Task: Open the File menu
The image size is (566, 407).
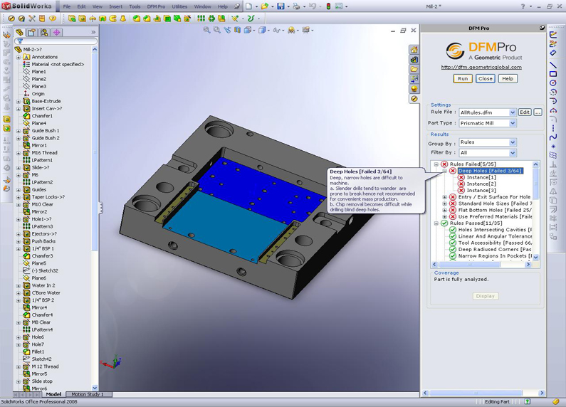Action: pos(67,6)
